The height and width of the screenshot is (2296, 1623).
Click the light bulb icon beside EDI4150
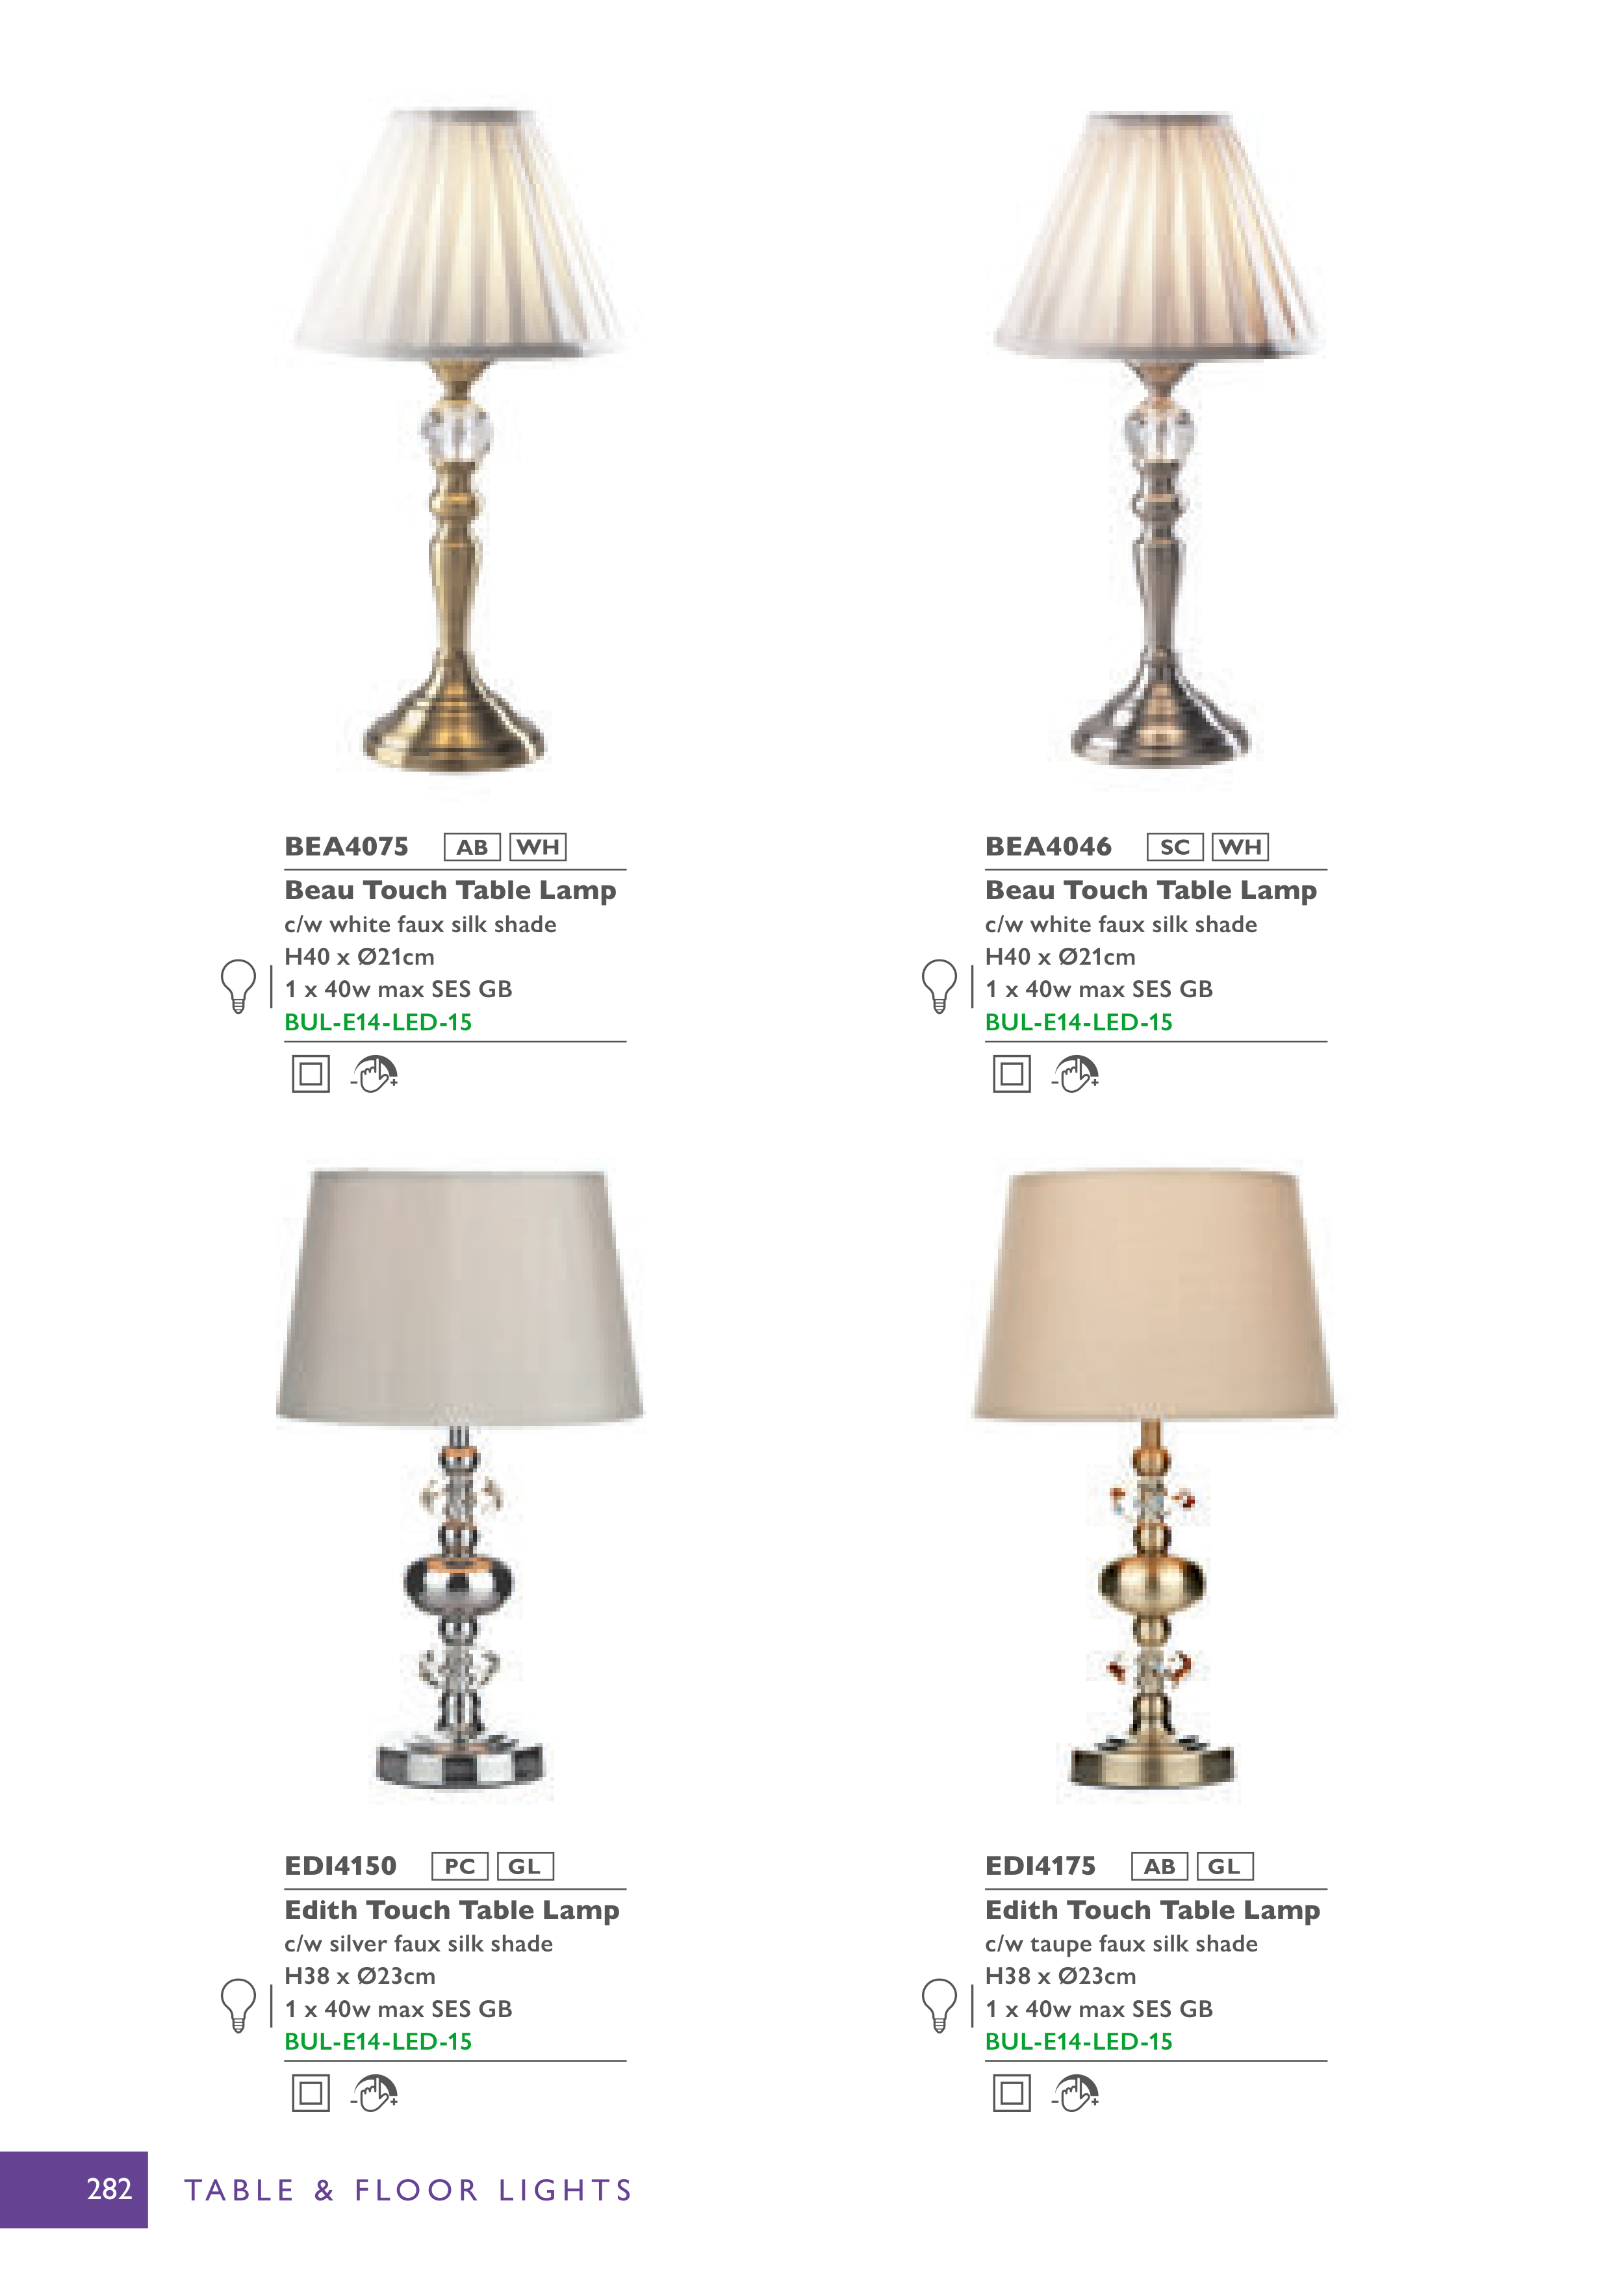click(238, 2005)
